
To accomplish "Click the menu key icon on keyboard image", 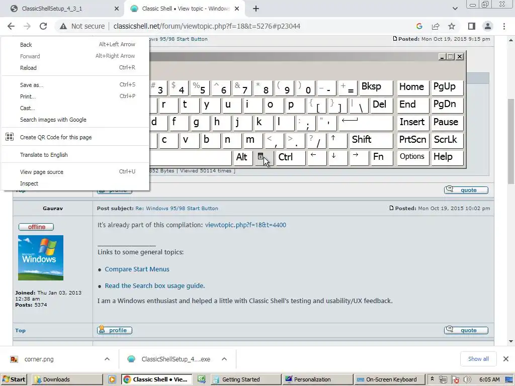I will (264, 157).
